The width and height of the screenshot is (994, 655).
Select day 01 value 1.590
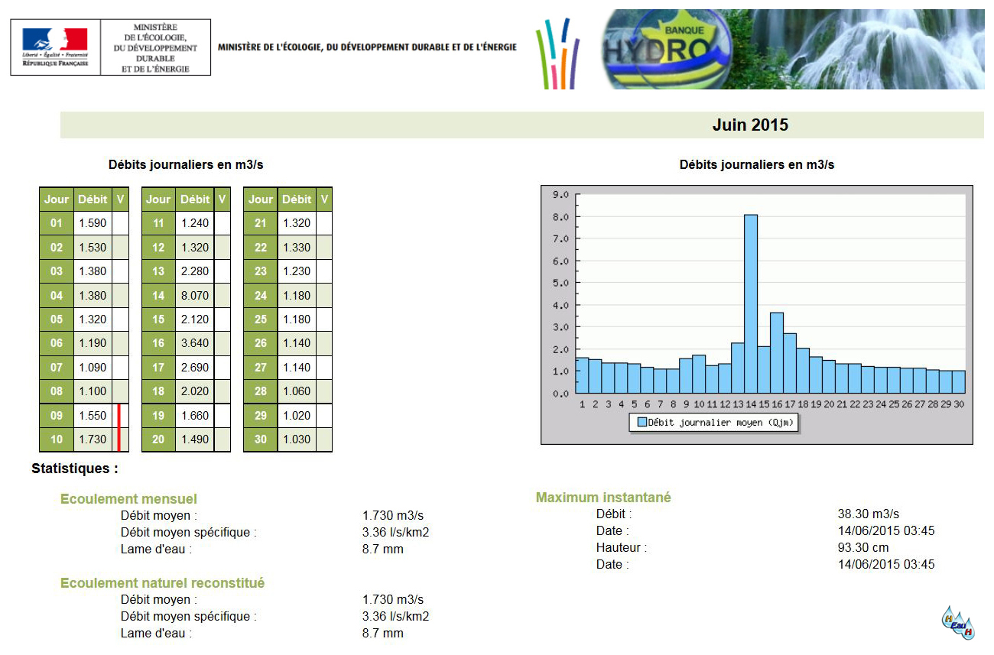[x=93, y=223]
